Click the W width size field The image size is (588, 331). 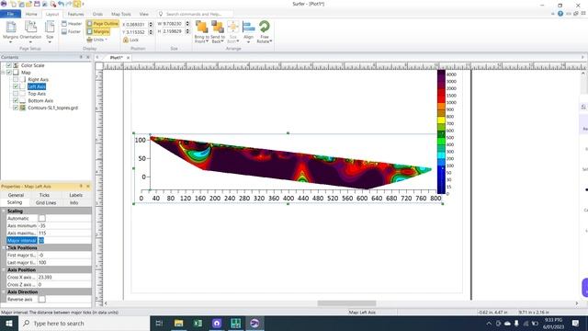pos(174,24)
